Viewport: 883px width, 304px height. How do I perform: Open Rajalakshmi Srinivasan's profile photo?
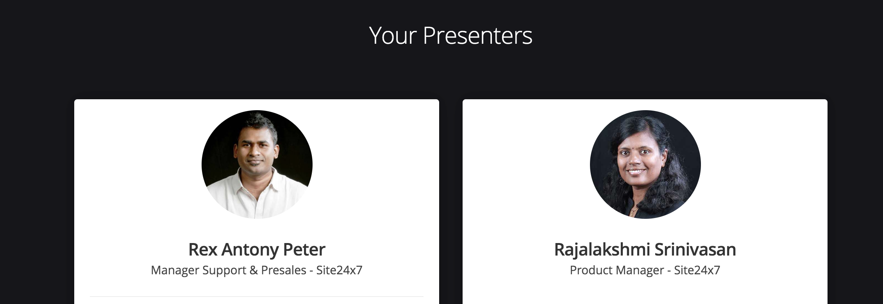click(x=645, y=165)
